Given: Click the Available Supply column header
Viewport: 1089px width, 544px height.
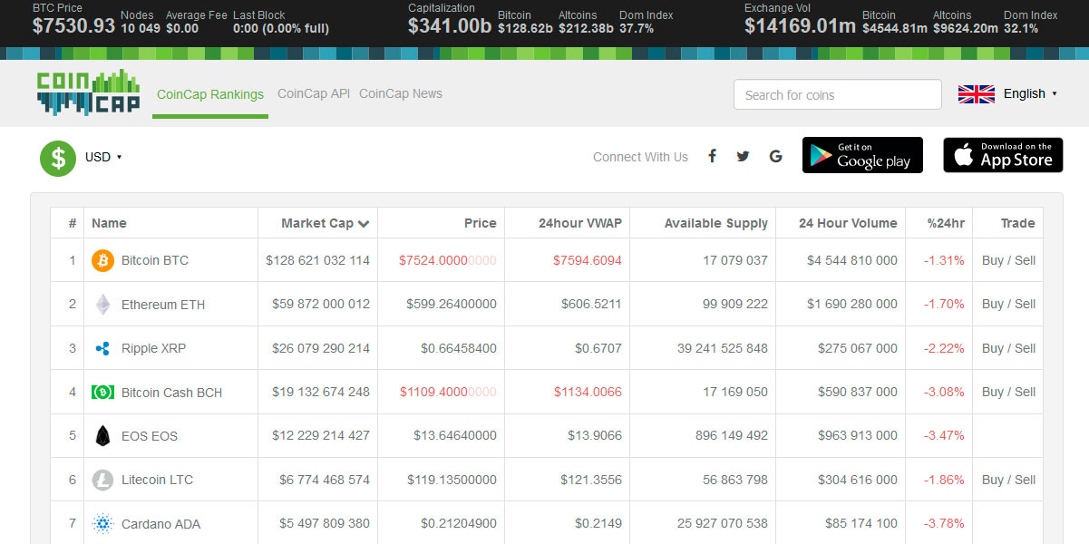Looking at the screenshot, I should click(x=716, y=223).
